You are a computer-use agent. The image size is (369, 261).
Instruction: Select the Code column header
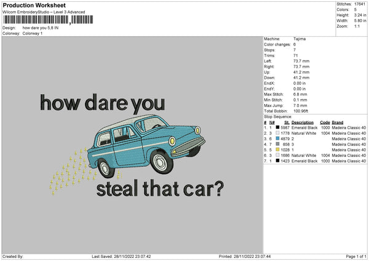coord(325,122)
